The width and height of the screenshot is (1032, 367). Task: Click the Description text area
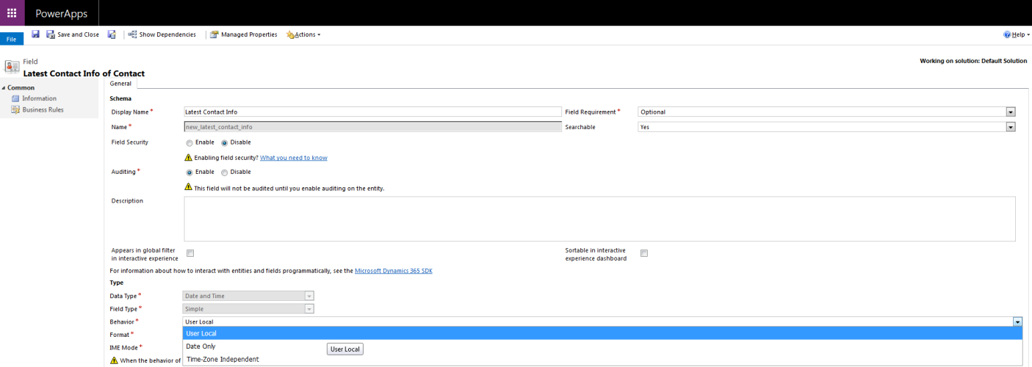(x=599, y=219)
